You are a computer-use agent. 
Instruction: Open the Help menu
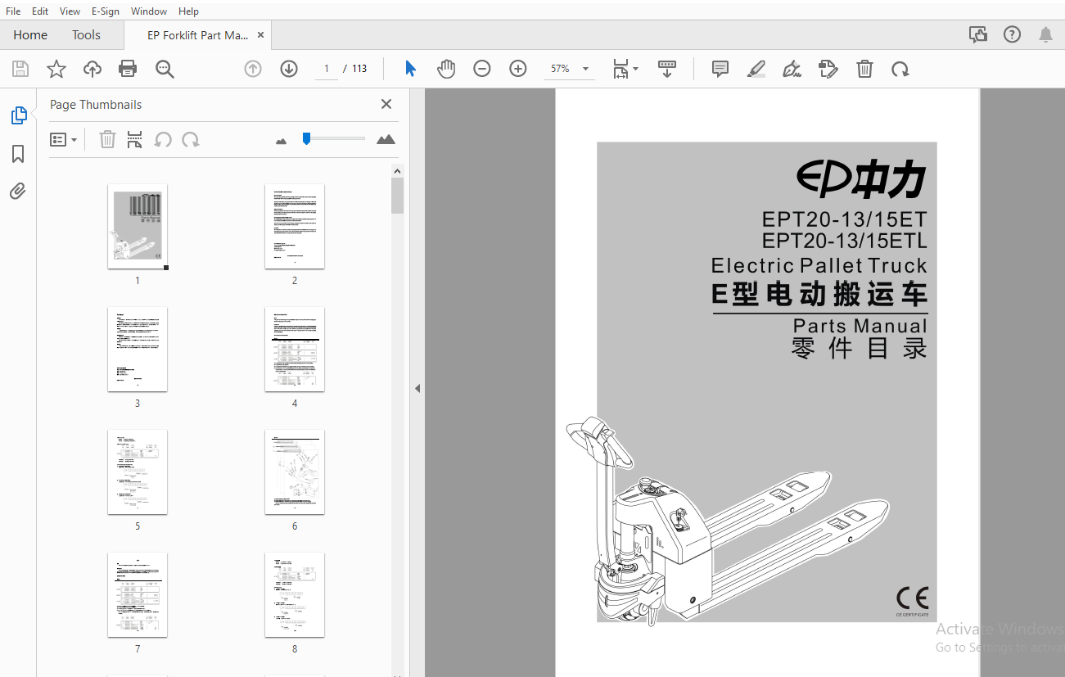pos(188,11)
